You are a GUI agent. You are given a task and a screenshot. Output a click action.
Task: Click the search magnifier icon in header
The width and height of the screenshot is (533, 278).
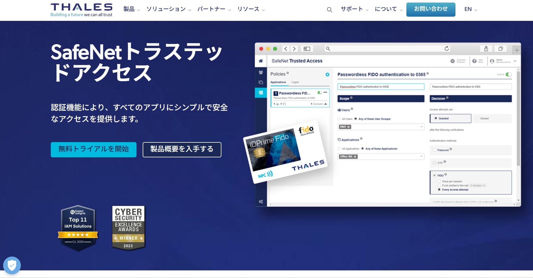329,10
